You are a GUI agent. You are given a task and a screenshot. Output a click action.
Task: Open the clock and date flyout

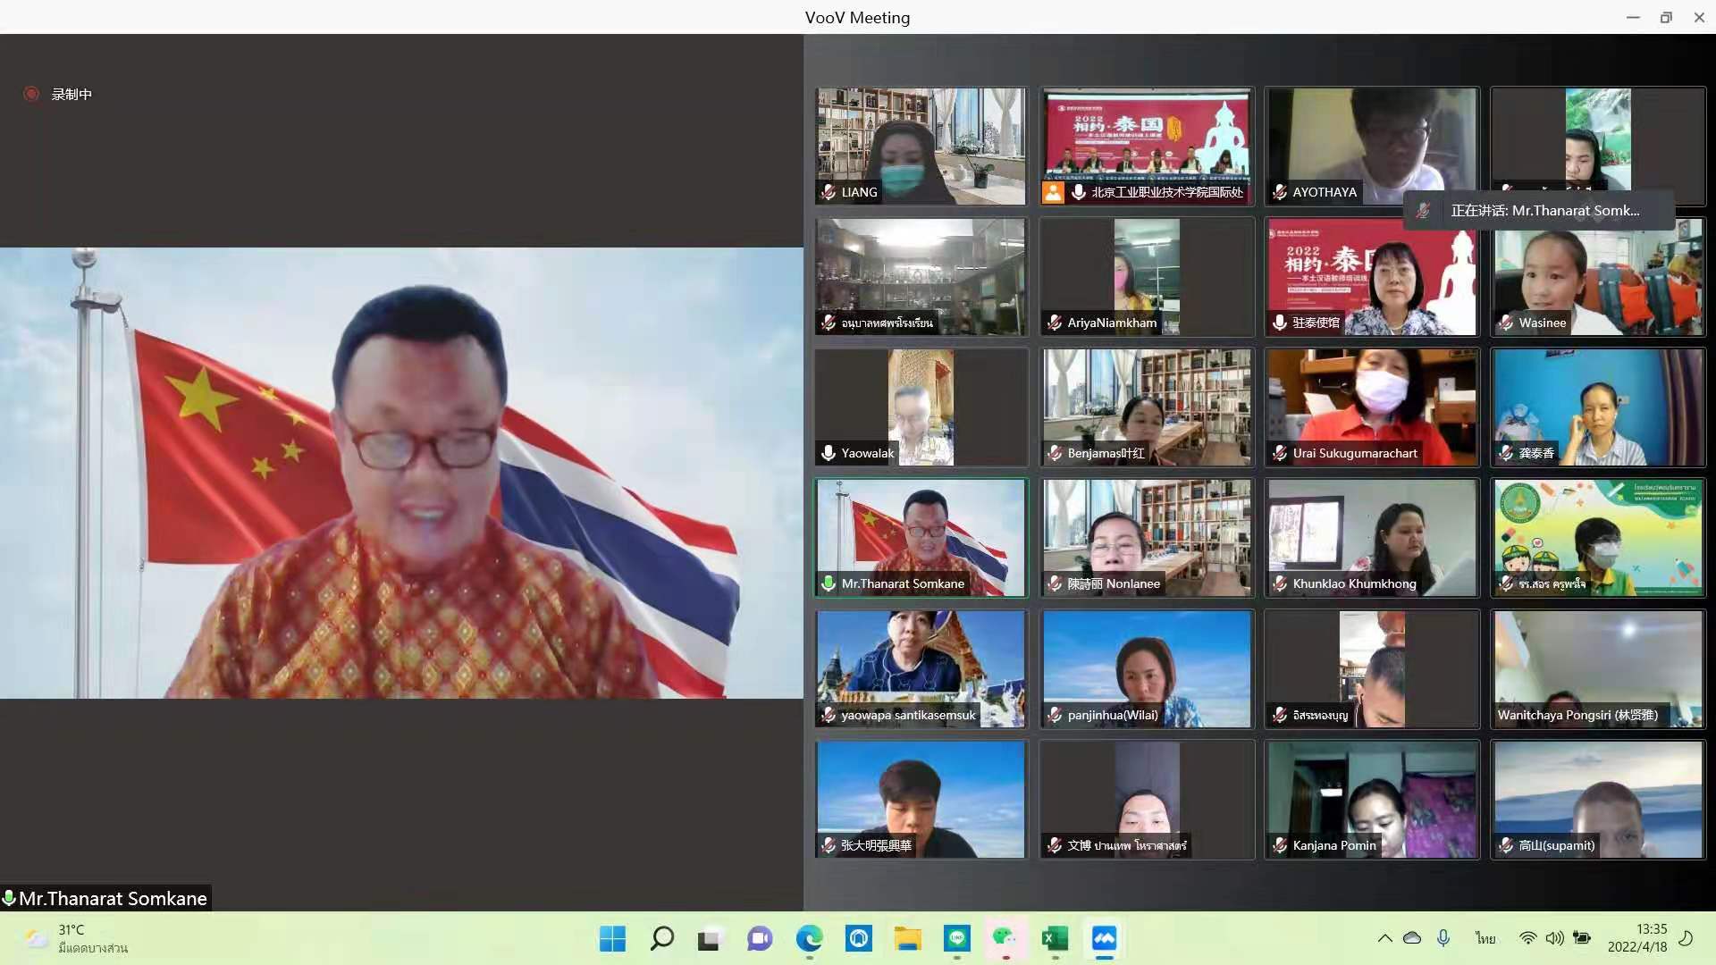[1636, 938]
